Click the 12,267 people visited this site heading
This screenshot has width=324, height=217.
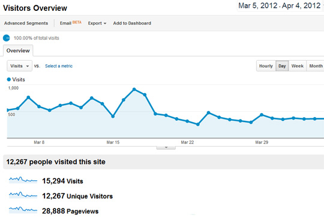click(x=56, y=162)
